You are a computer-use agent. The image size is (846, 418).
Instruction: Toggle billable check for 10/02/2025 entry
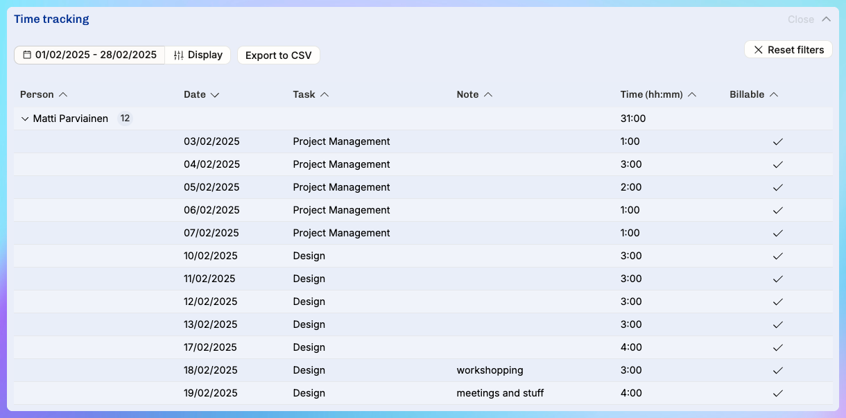(x=777, y=256)
